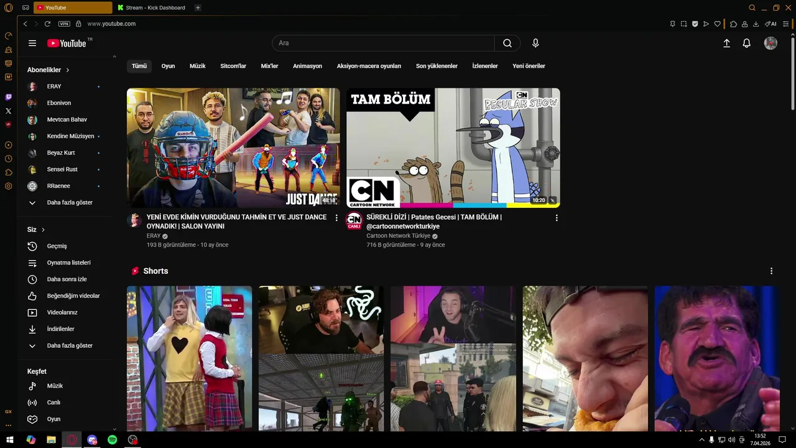Open GX Cleaner icon in sidebar
796x448 pixels.
pos(9,49)
